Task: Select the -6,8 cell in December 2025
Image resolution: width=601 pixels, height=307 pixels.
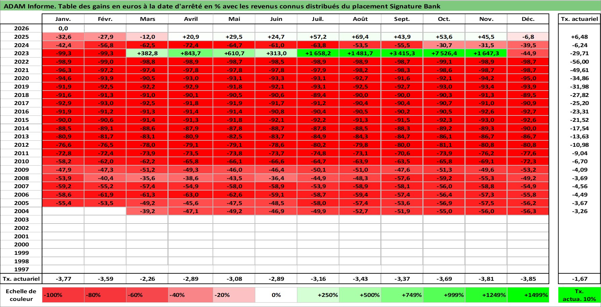Action: pyautogui.click(x=528, y=37)
